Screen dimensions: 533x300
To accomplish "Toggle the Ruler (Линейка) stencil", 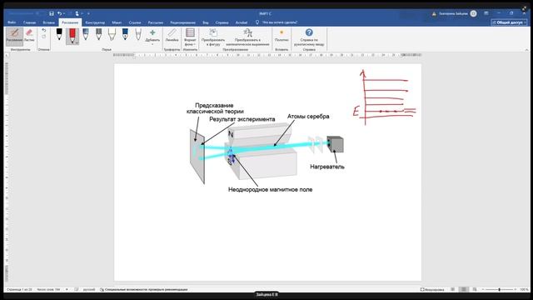I will (172, 35).
